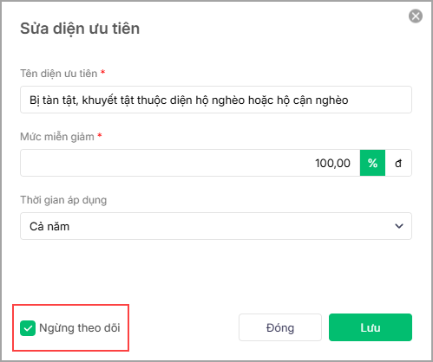Click the 100,00 value text

(x=332, y=163)
